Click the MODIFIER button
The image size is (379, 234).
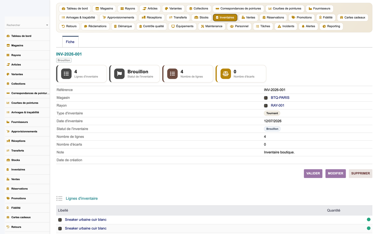335,174
